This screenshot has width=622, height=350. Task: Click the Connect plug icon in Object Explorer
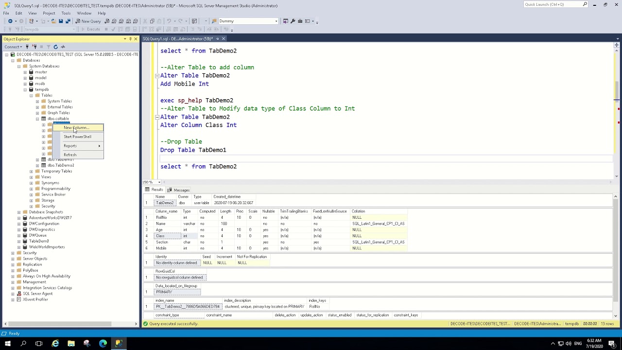[x=27, y=47]
